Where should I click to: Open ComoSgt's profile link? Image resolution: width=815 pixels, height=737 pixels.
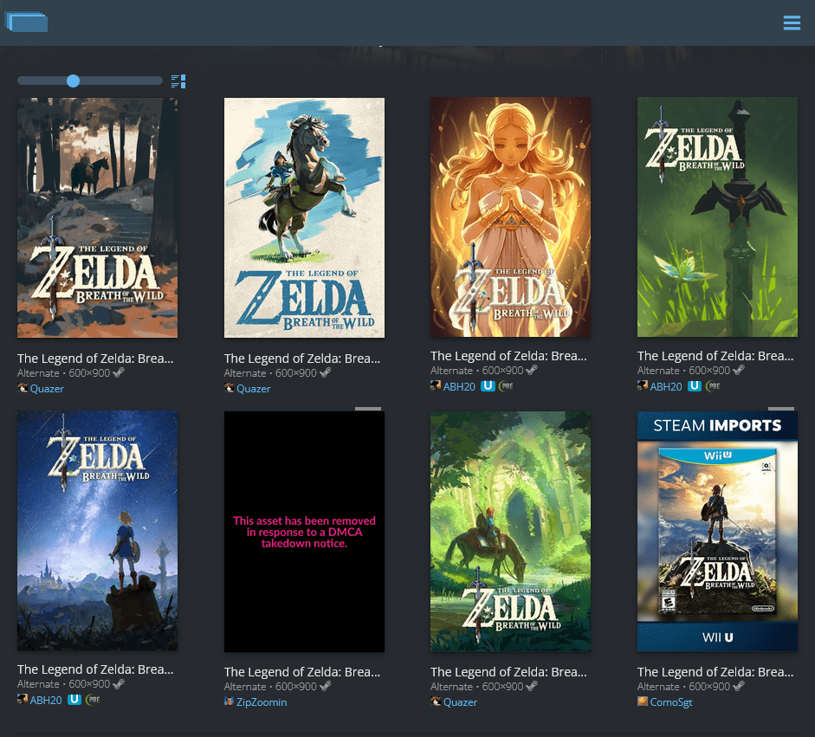pos(671,702)
